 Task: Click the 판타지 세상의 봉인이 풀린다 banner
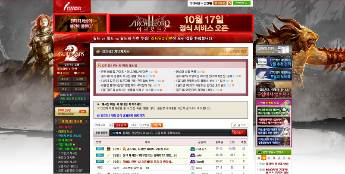point(81,24)
